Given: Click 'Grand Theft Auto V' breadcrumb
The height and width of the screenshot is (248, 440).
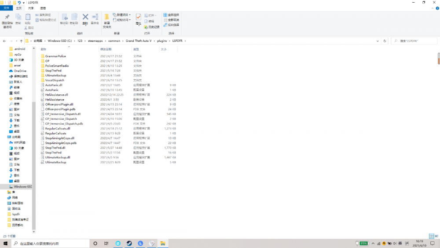Looking at the screenshot, I should point(138,41).
